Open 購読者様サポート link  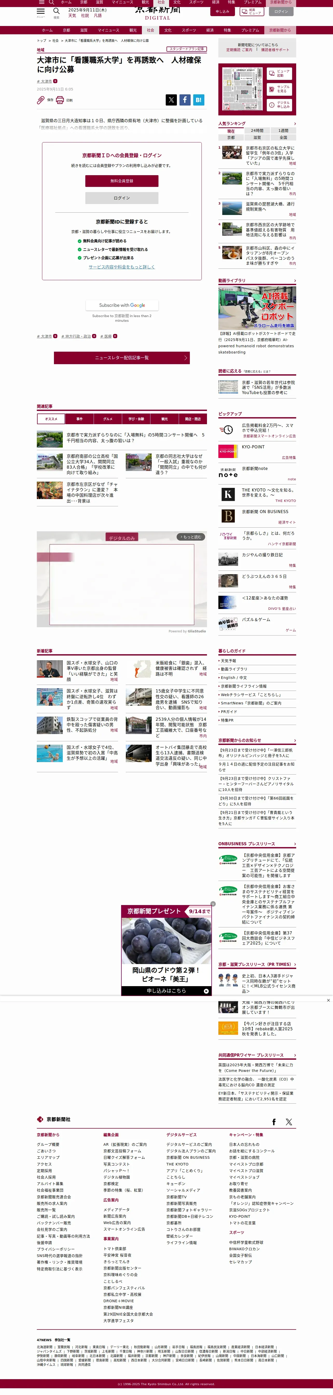(275, 50)
